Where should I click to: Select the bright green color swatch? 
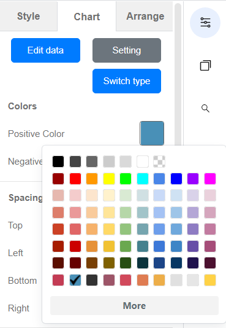click(x=126, y=179)
